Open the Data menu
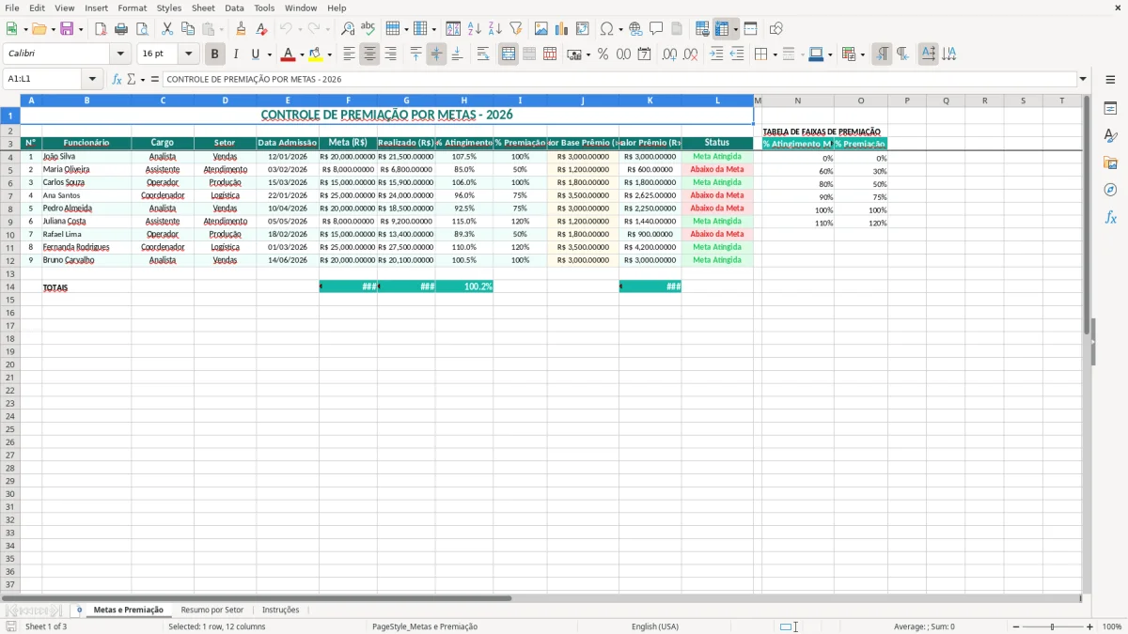This screenshot has height=634, width=1128. click(234, 8)
